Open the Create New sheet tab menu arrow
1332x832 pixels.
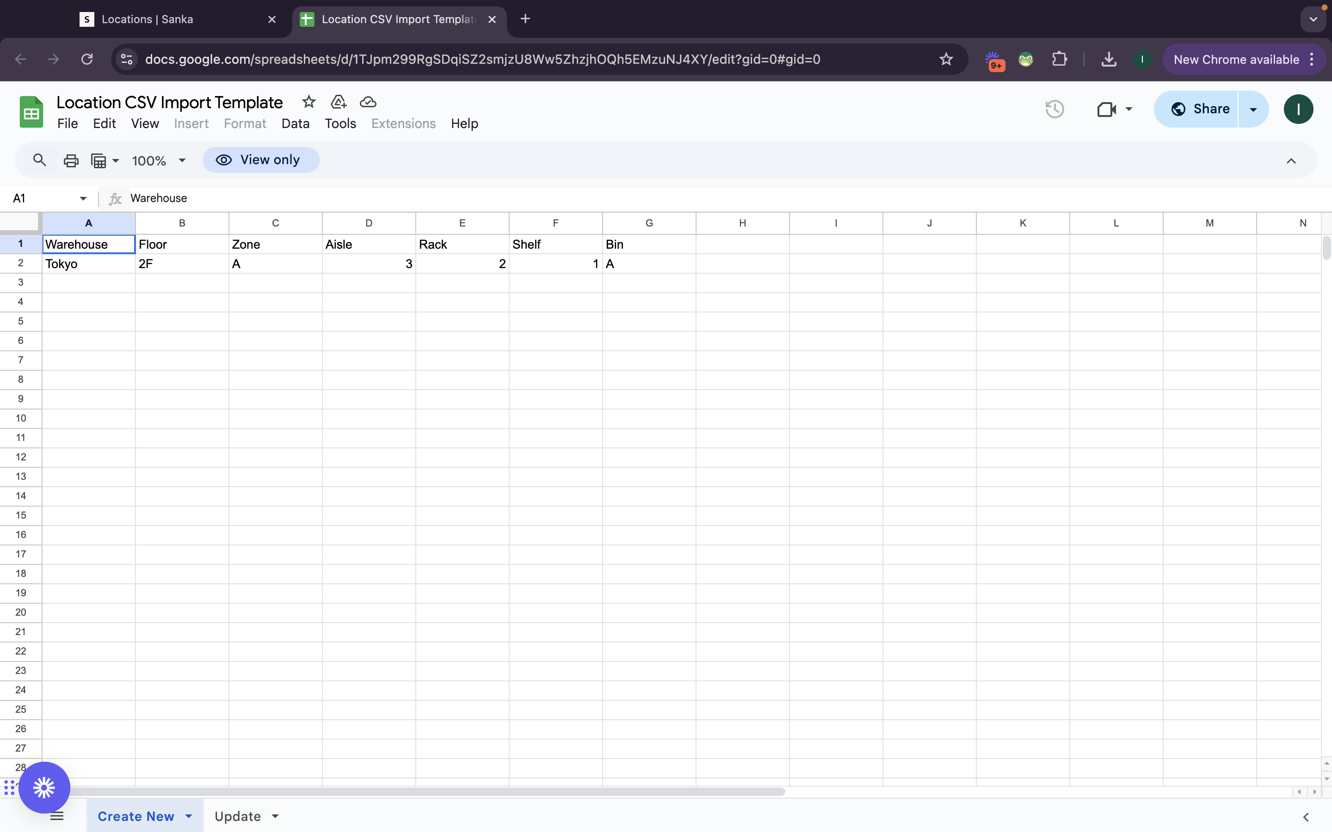(189, 816)
